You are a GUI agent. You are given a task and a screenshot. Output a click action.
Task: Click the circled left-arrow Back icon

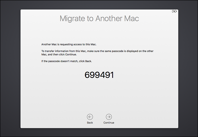(x=90, y=117)
